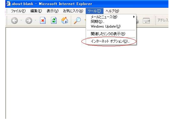Go to the home page via the house icon

(65, 20)
